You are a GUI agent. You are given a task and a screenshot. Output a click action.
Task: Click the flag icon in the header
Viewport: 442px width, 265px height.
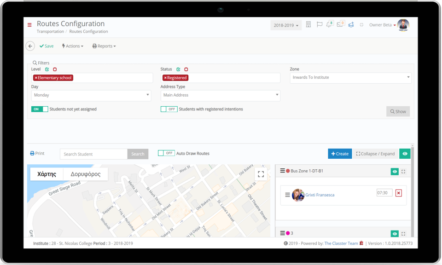320,25
